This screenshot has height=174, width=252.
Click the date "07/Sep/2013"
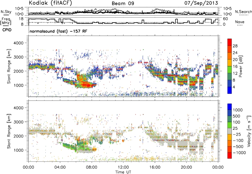[201, 3]
